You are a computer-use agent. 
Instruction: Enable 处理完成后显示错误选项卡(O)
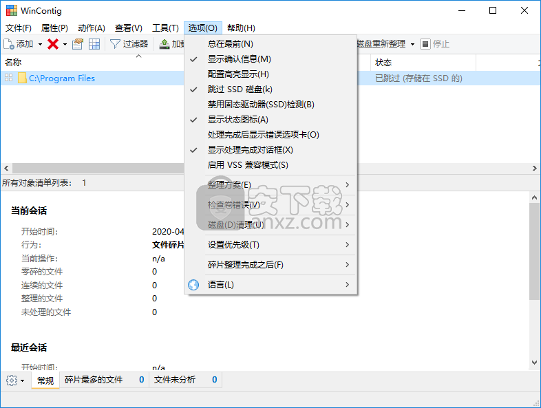tap(271, 135)
